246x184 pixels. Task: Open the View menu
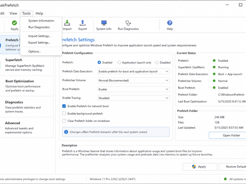click(x=13, y=13)
